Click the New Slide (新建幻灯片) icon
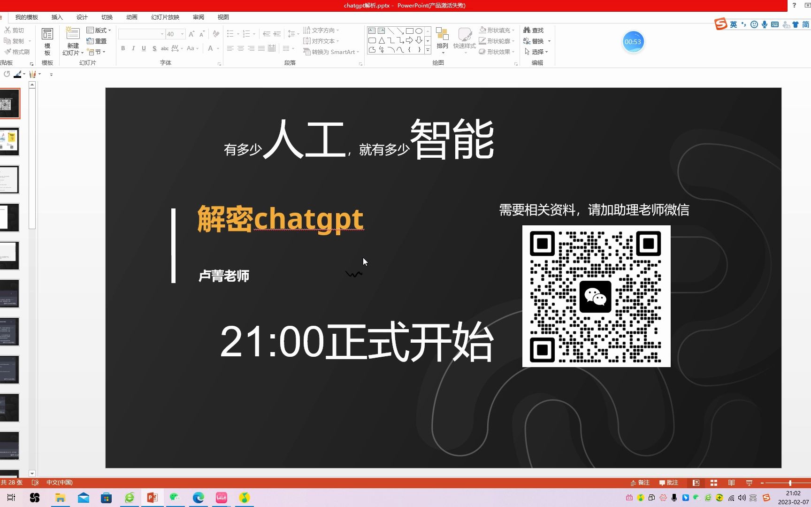Viewport: 811px width, 507px height. (x=73, y=34)
